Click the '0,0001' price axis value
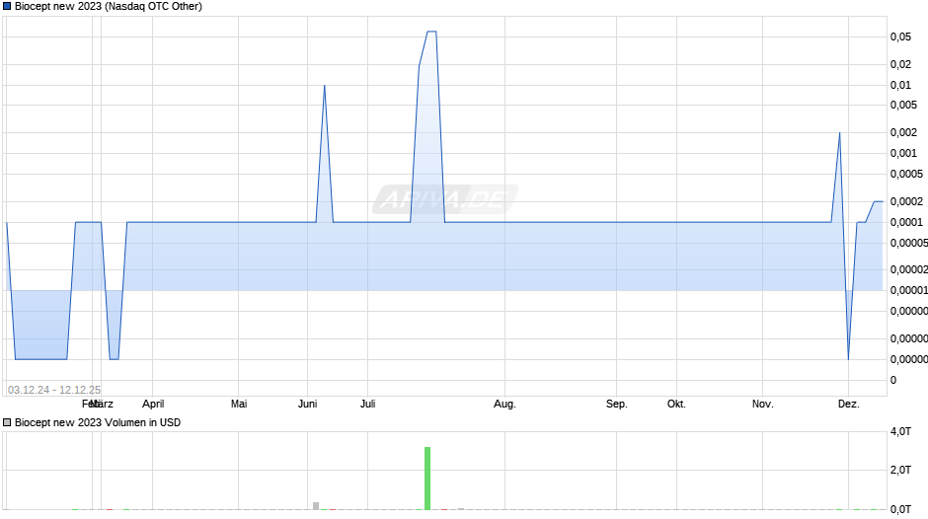Screen dimensions: 928x519 tap(906, 223)
